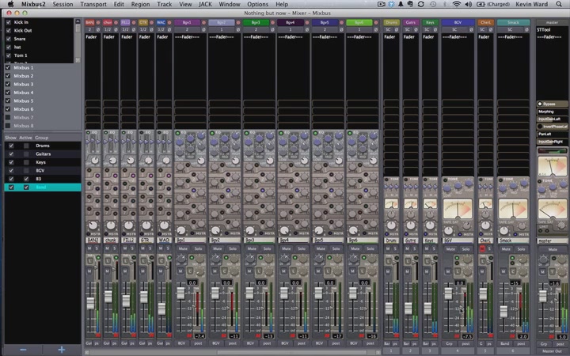Viewport: 570px width, 356px height.
Task: Click the minus icon to remove a group
Action: point(23,350)
